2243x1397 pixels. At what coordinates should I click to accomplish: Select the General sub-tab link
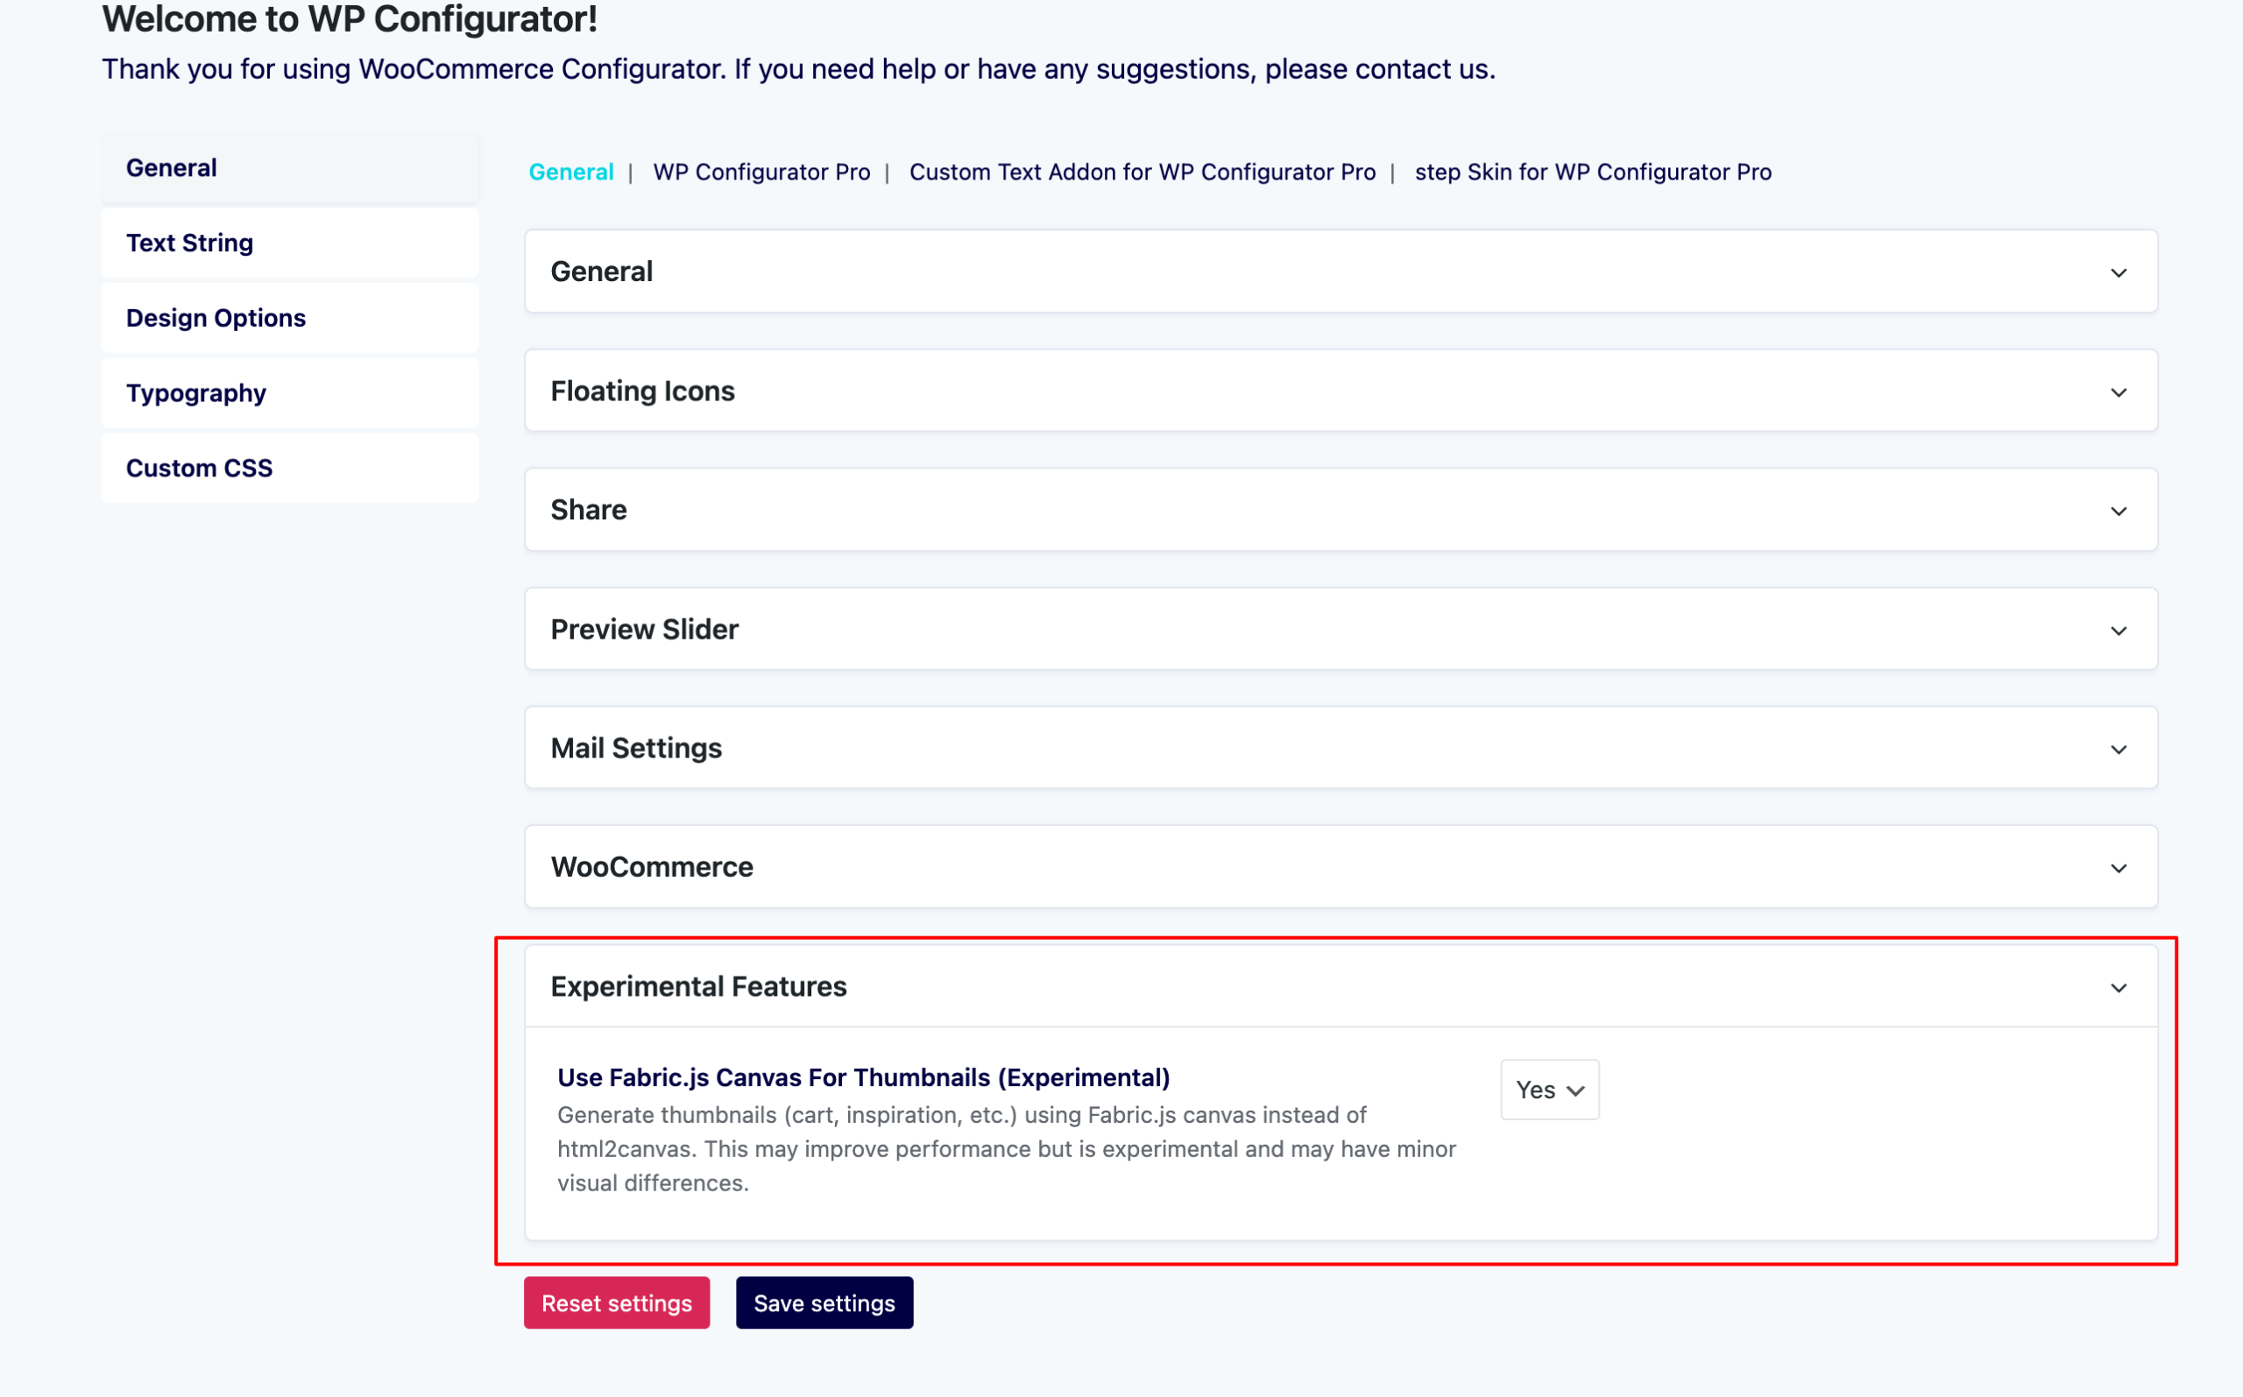tap(571, 172)
